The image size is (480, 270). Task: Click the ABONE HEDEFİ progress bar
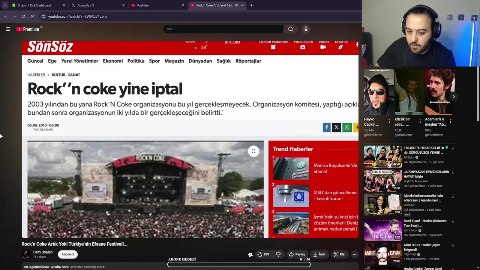coord(239,264)
